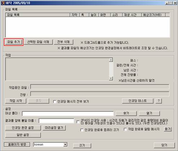The image size is (178, 151).
Task: Enable 인코딩 메시지 전부 보기 checkbox
Action: click(x=55, y=102)
